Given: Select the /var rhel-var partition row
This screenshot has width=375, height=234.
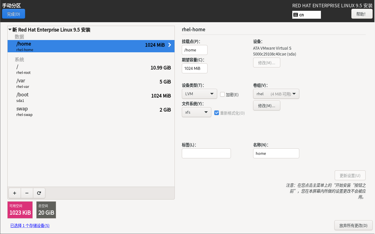Looking at the screenshot, I should [91, 83].
